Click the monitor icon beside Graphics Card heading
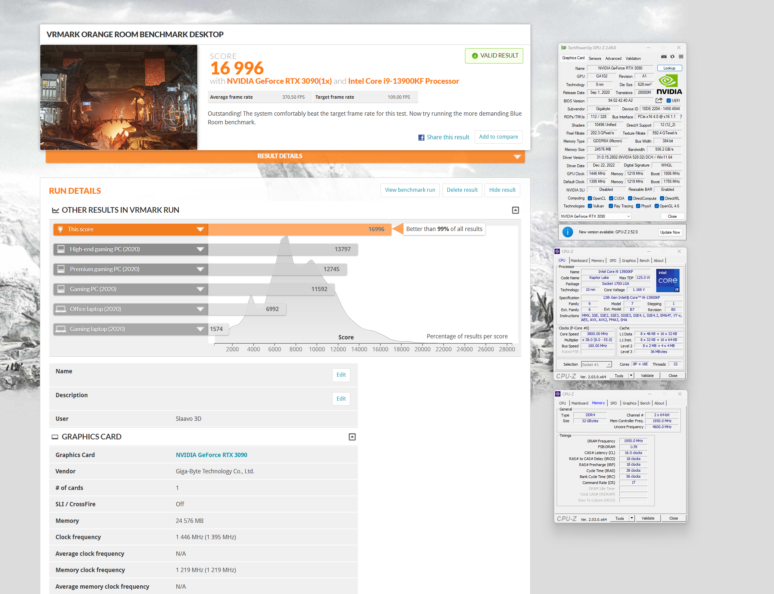 point(55,437)
